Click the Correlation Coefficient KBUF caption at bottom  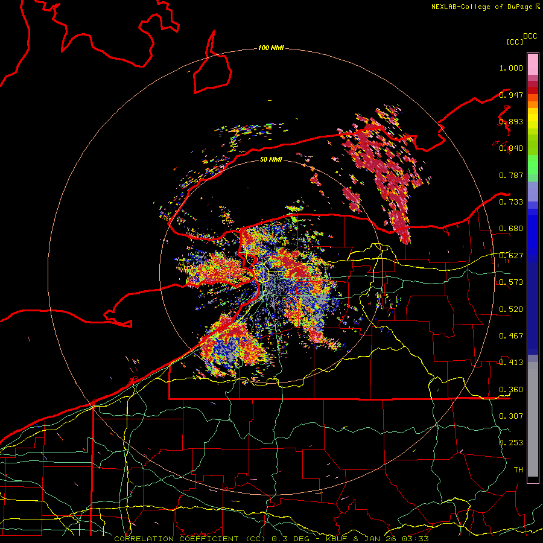click(271, 539)
